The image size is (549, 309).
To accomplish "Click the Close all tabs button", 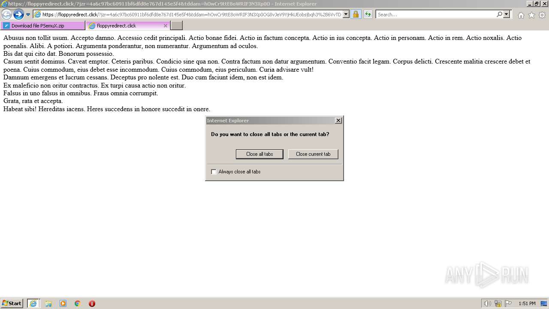I will [259, 154].
